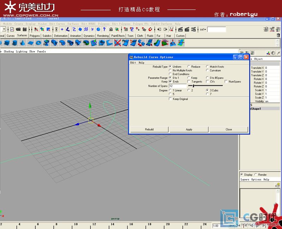Select the 3 Cubic degree option
The height and width of the screenshot is (229, 282).
tap(207, 90)
